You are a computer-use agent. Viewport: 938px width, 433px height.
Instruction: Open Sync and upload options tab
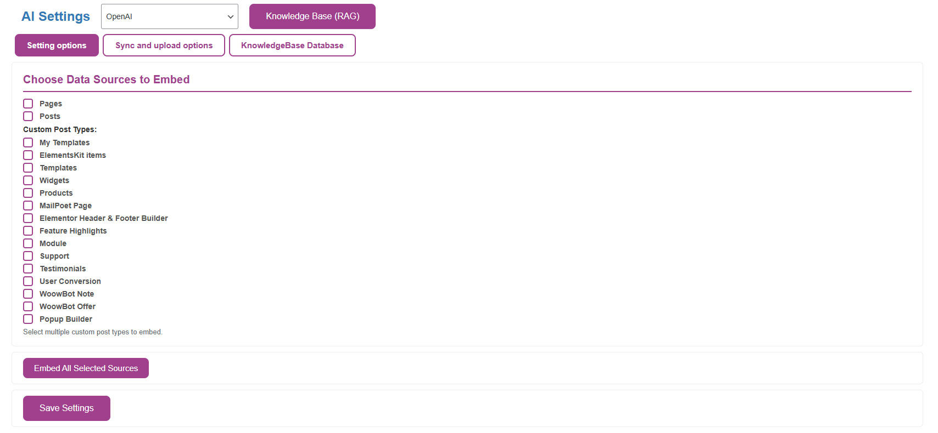164,45
